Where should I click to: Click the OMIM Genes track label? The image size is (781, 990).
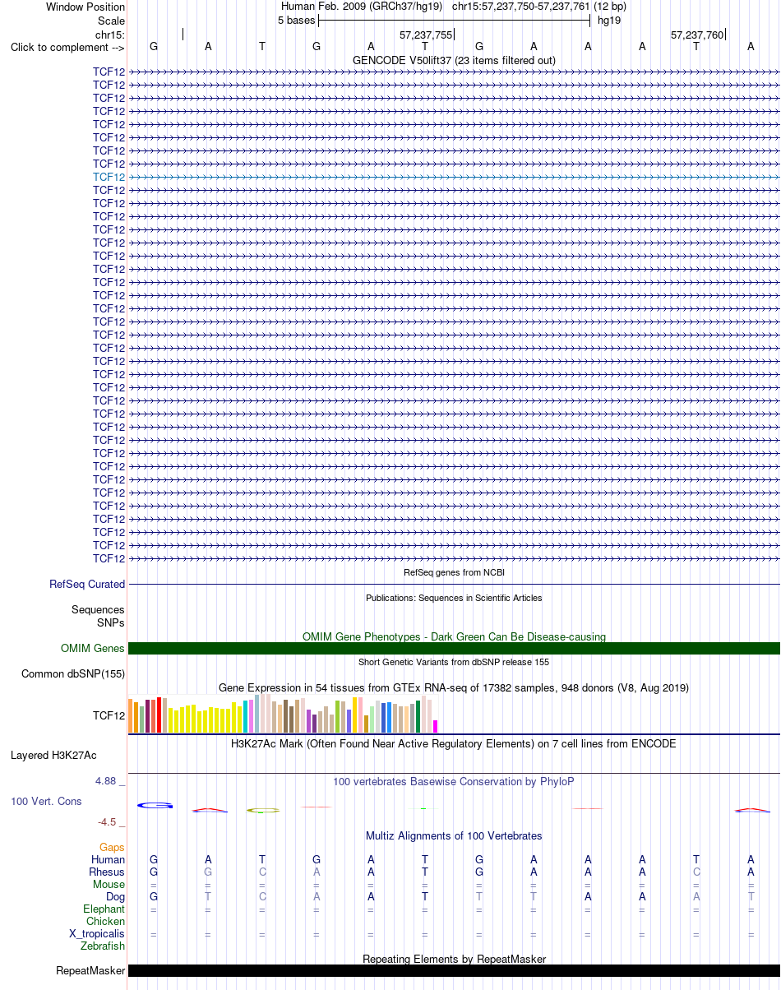[93, 649]
